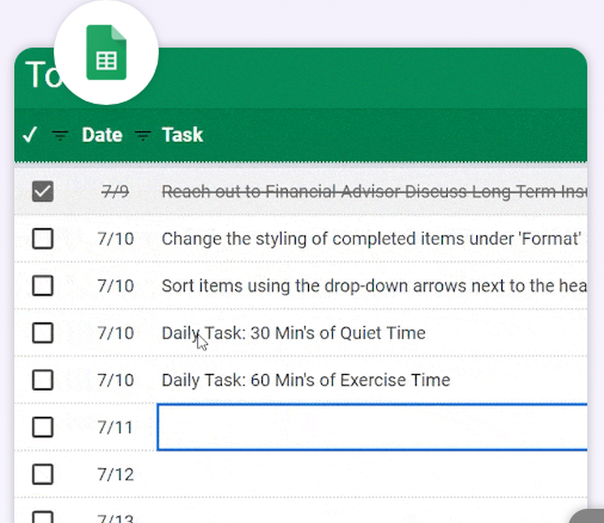Select the '60 Min's of Exercise Time' cell
Viewport: 604px width, 523px height.
click(x=306, y=380)
